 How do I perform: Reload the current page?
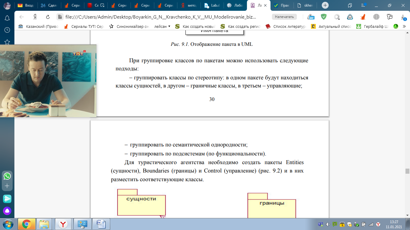48,17
